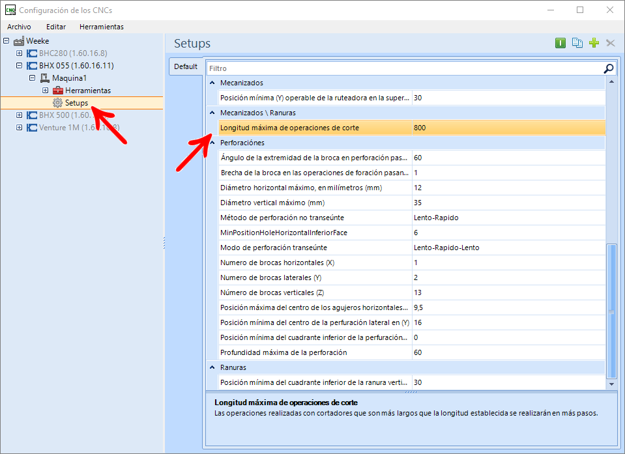Click the BHX 055 machine icon
This screenshot has width=625, height=454.
tap(32, 66)
